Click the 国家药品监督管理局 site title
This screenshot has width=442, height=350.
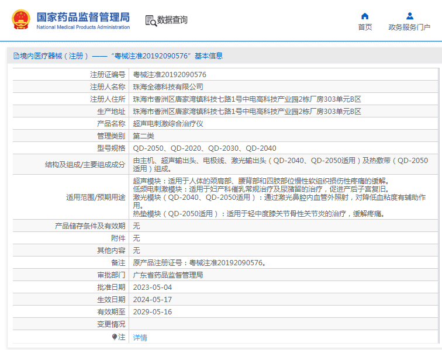(83, 17)
